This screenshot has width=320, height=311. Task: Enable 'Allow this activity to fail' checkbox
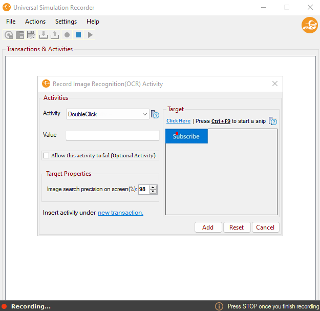click(47, 156)
